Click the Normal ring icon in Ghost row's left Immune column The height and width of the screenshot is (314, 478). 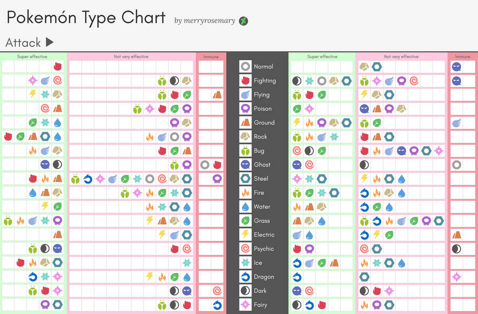tap(205, 165)
